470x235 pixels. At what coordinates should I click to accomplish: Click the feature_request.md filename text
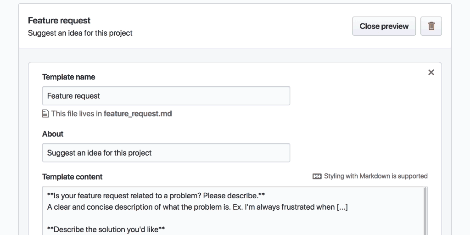coord(138,114)
